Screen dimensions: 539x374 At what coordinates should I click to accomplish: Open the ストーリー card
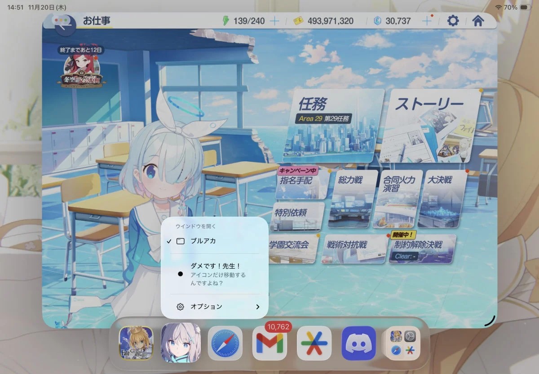click(430, 126)
